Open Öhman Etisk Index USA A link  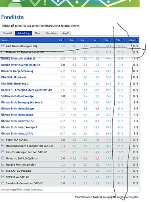[x=17, y=133]
